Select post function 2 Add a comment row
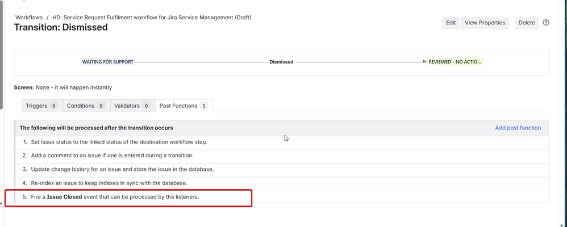This screenshot has width=567, height=227. pos(281,156)
